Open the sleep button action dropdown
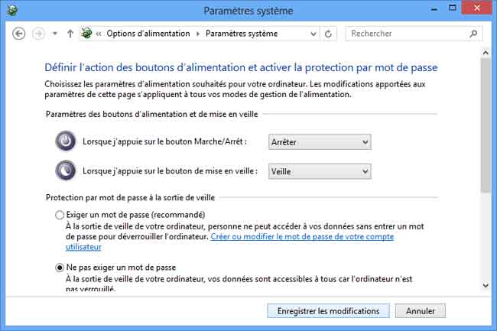The image size is (497, 331). 319,171
